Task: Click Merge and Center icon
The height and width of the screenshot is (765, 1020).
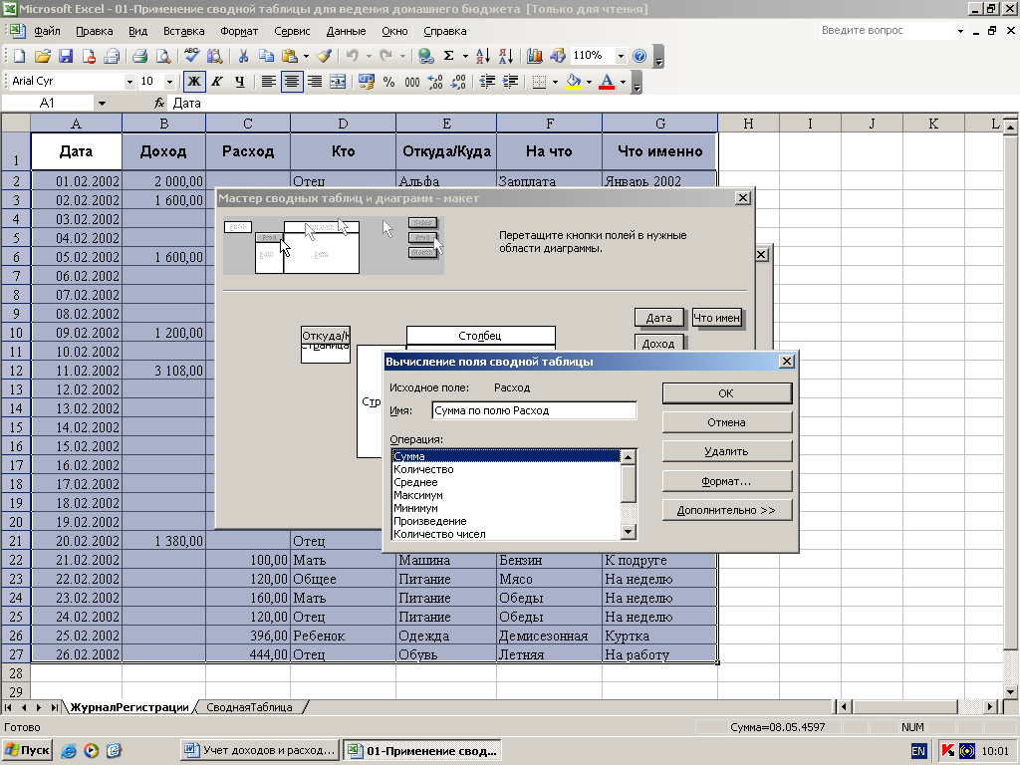Action: point(338,82)
